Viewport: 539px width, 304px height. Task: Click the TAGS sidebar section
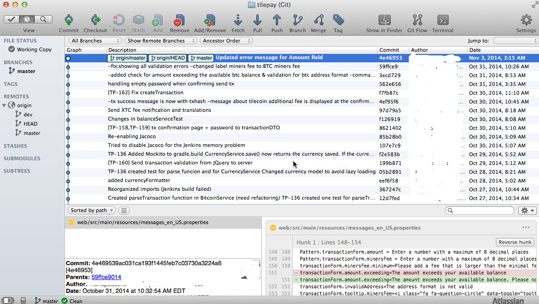(11, 84)
